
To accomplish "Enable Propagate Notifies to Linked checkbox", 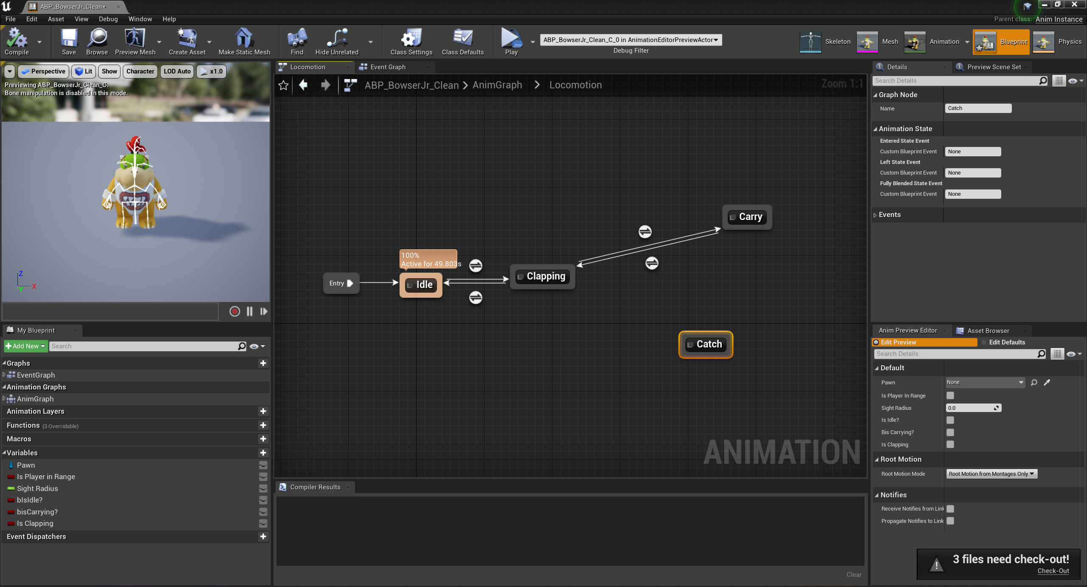I will pos(950,521).
